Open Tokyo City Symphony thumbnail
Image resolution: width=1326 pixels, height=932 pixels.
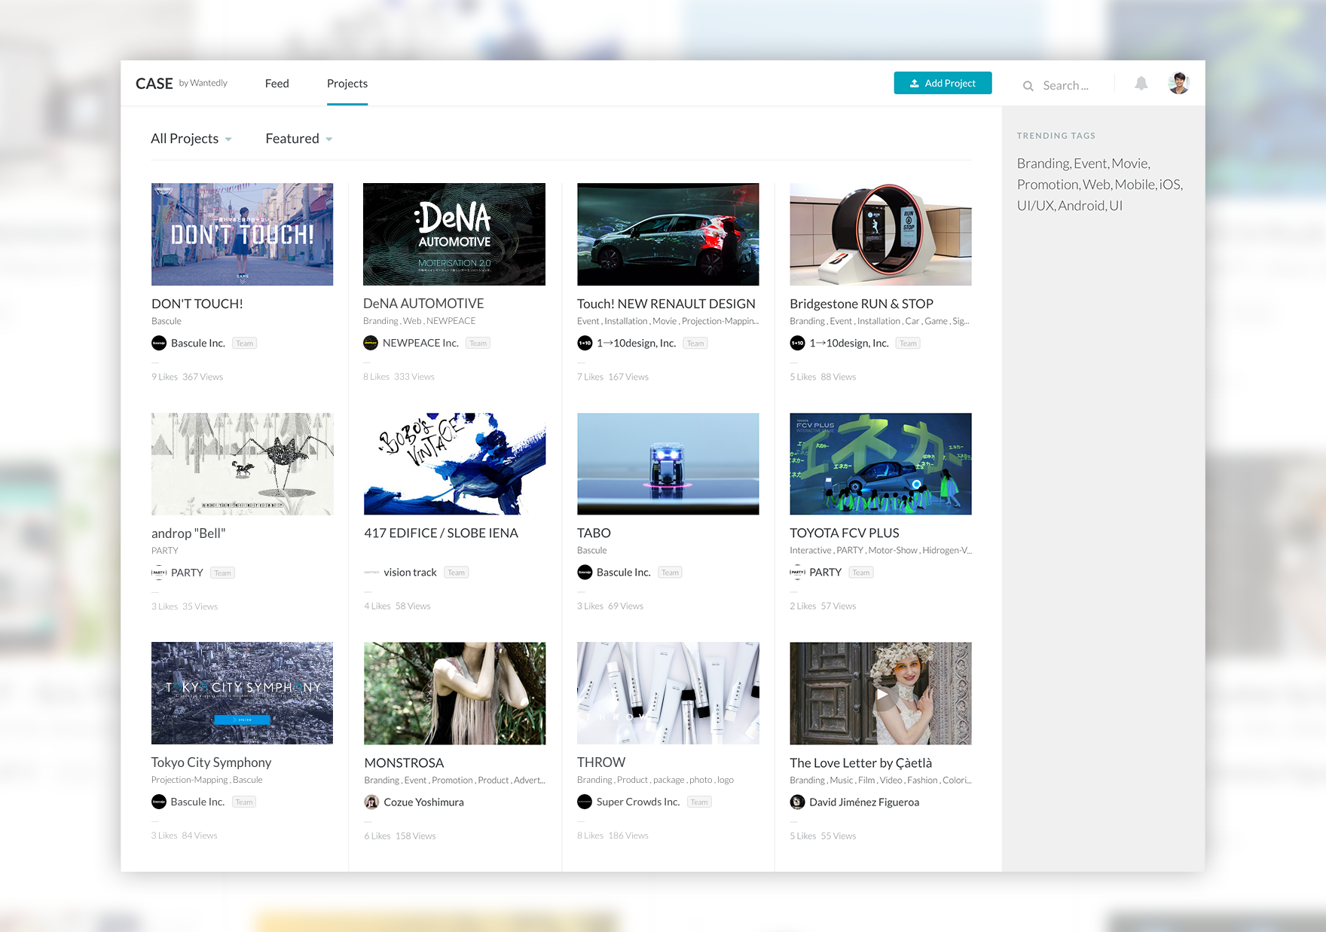(x=242, y=693)
